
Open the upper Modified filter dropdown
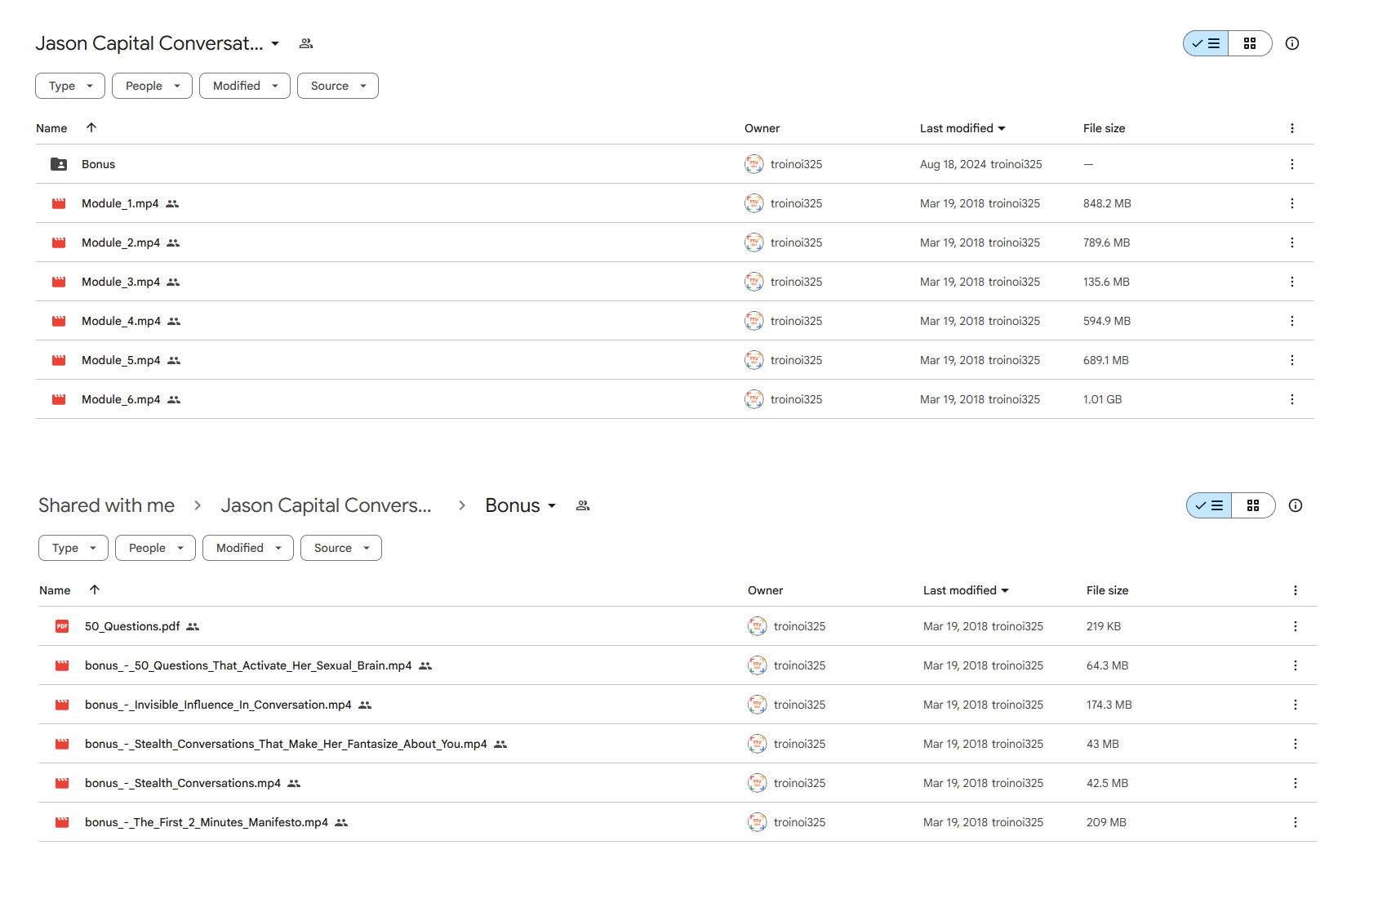click(x=245, y=86)
